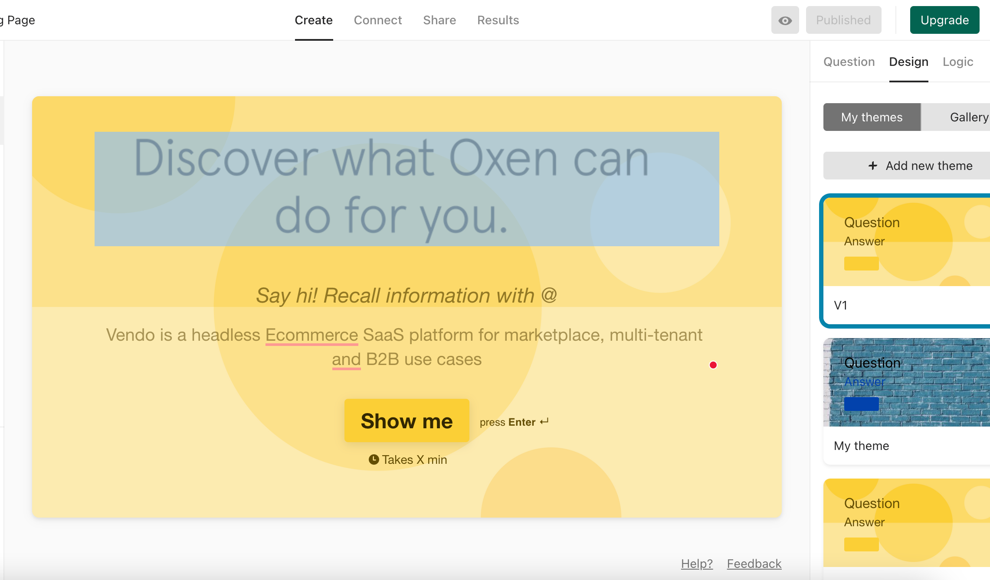This screenshot has height=580, width=990.
Task: Open the Help? link
Action: coord(697,564)
